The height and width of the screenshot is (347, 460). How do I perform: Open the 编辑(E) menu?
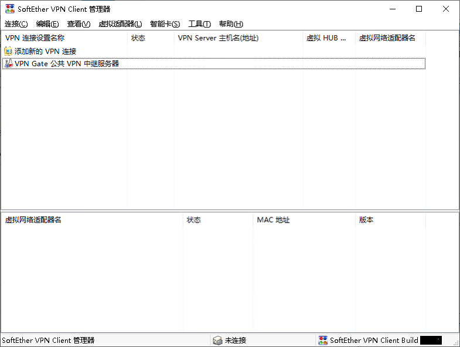47,24
